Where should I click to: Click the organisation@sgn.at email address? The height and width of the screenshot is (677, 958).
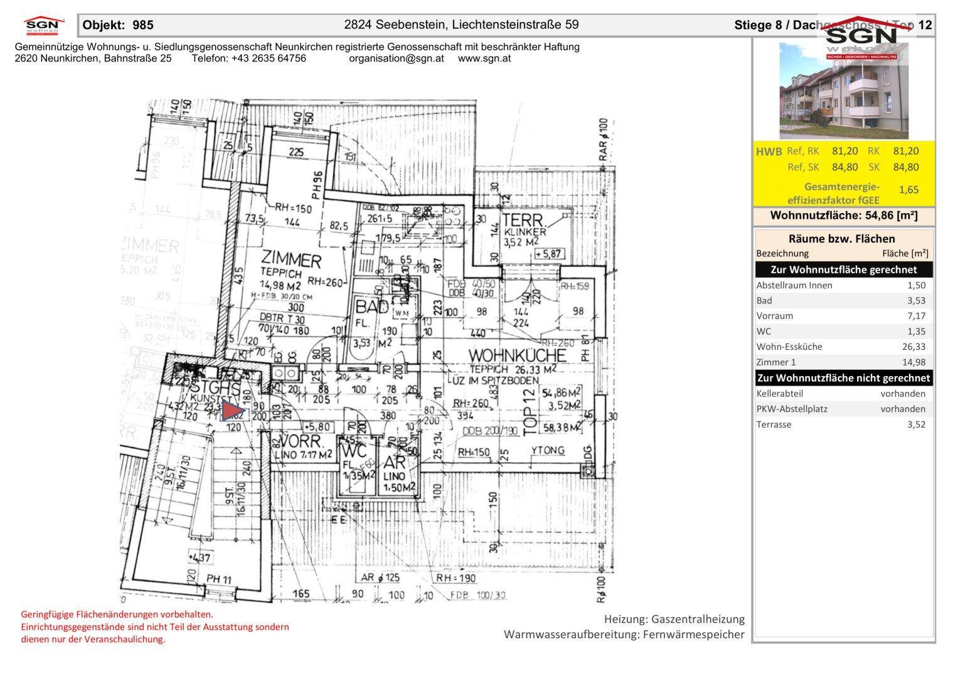[x=397, y=58]
